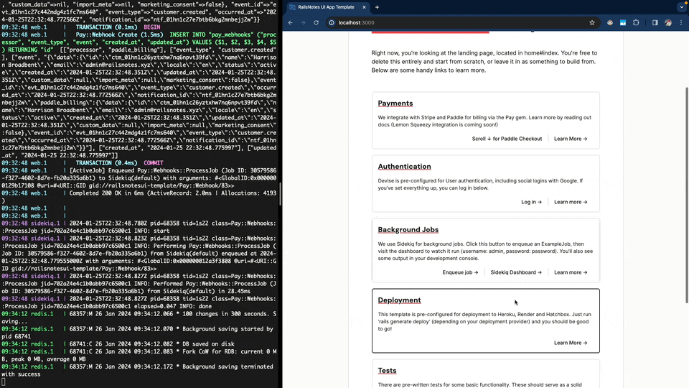Screen dimensions: 689x388
Task: Click Learn more in Authentication card
Action: tap(571, 202)
